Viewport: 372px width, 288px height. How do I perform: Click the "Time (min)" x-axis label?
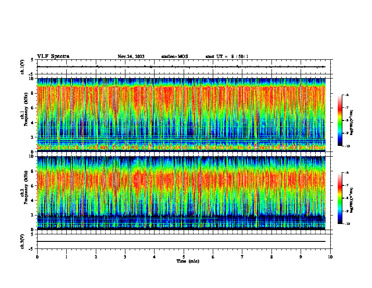[188, 261]
